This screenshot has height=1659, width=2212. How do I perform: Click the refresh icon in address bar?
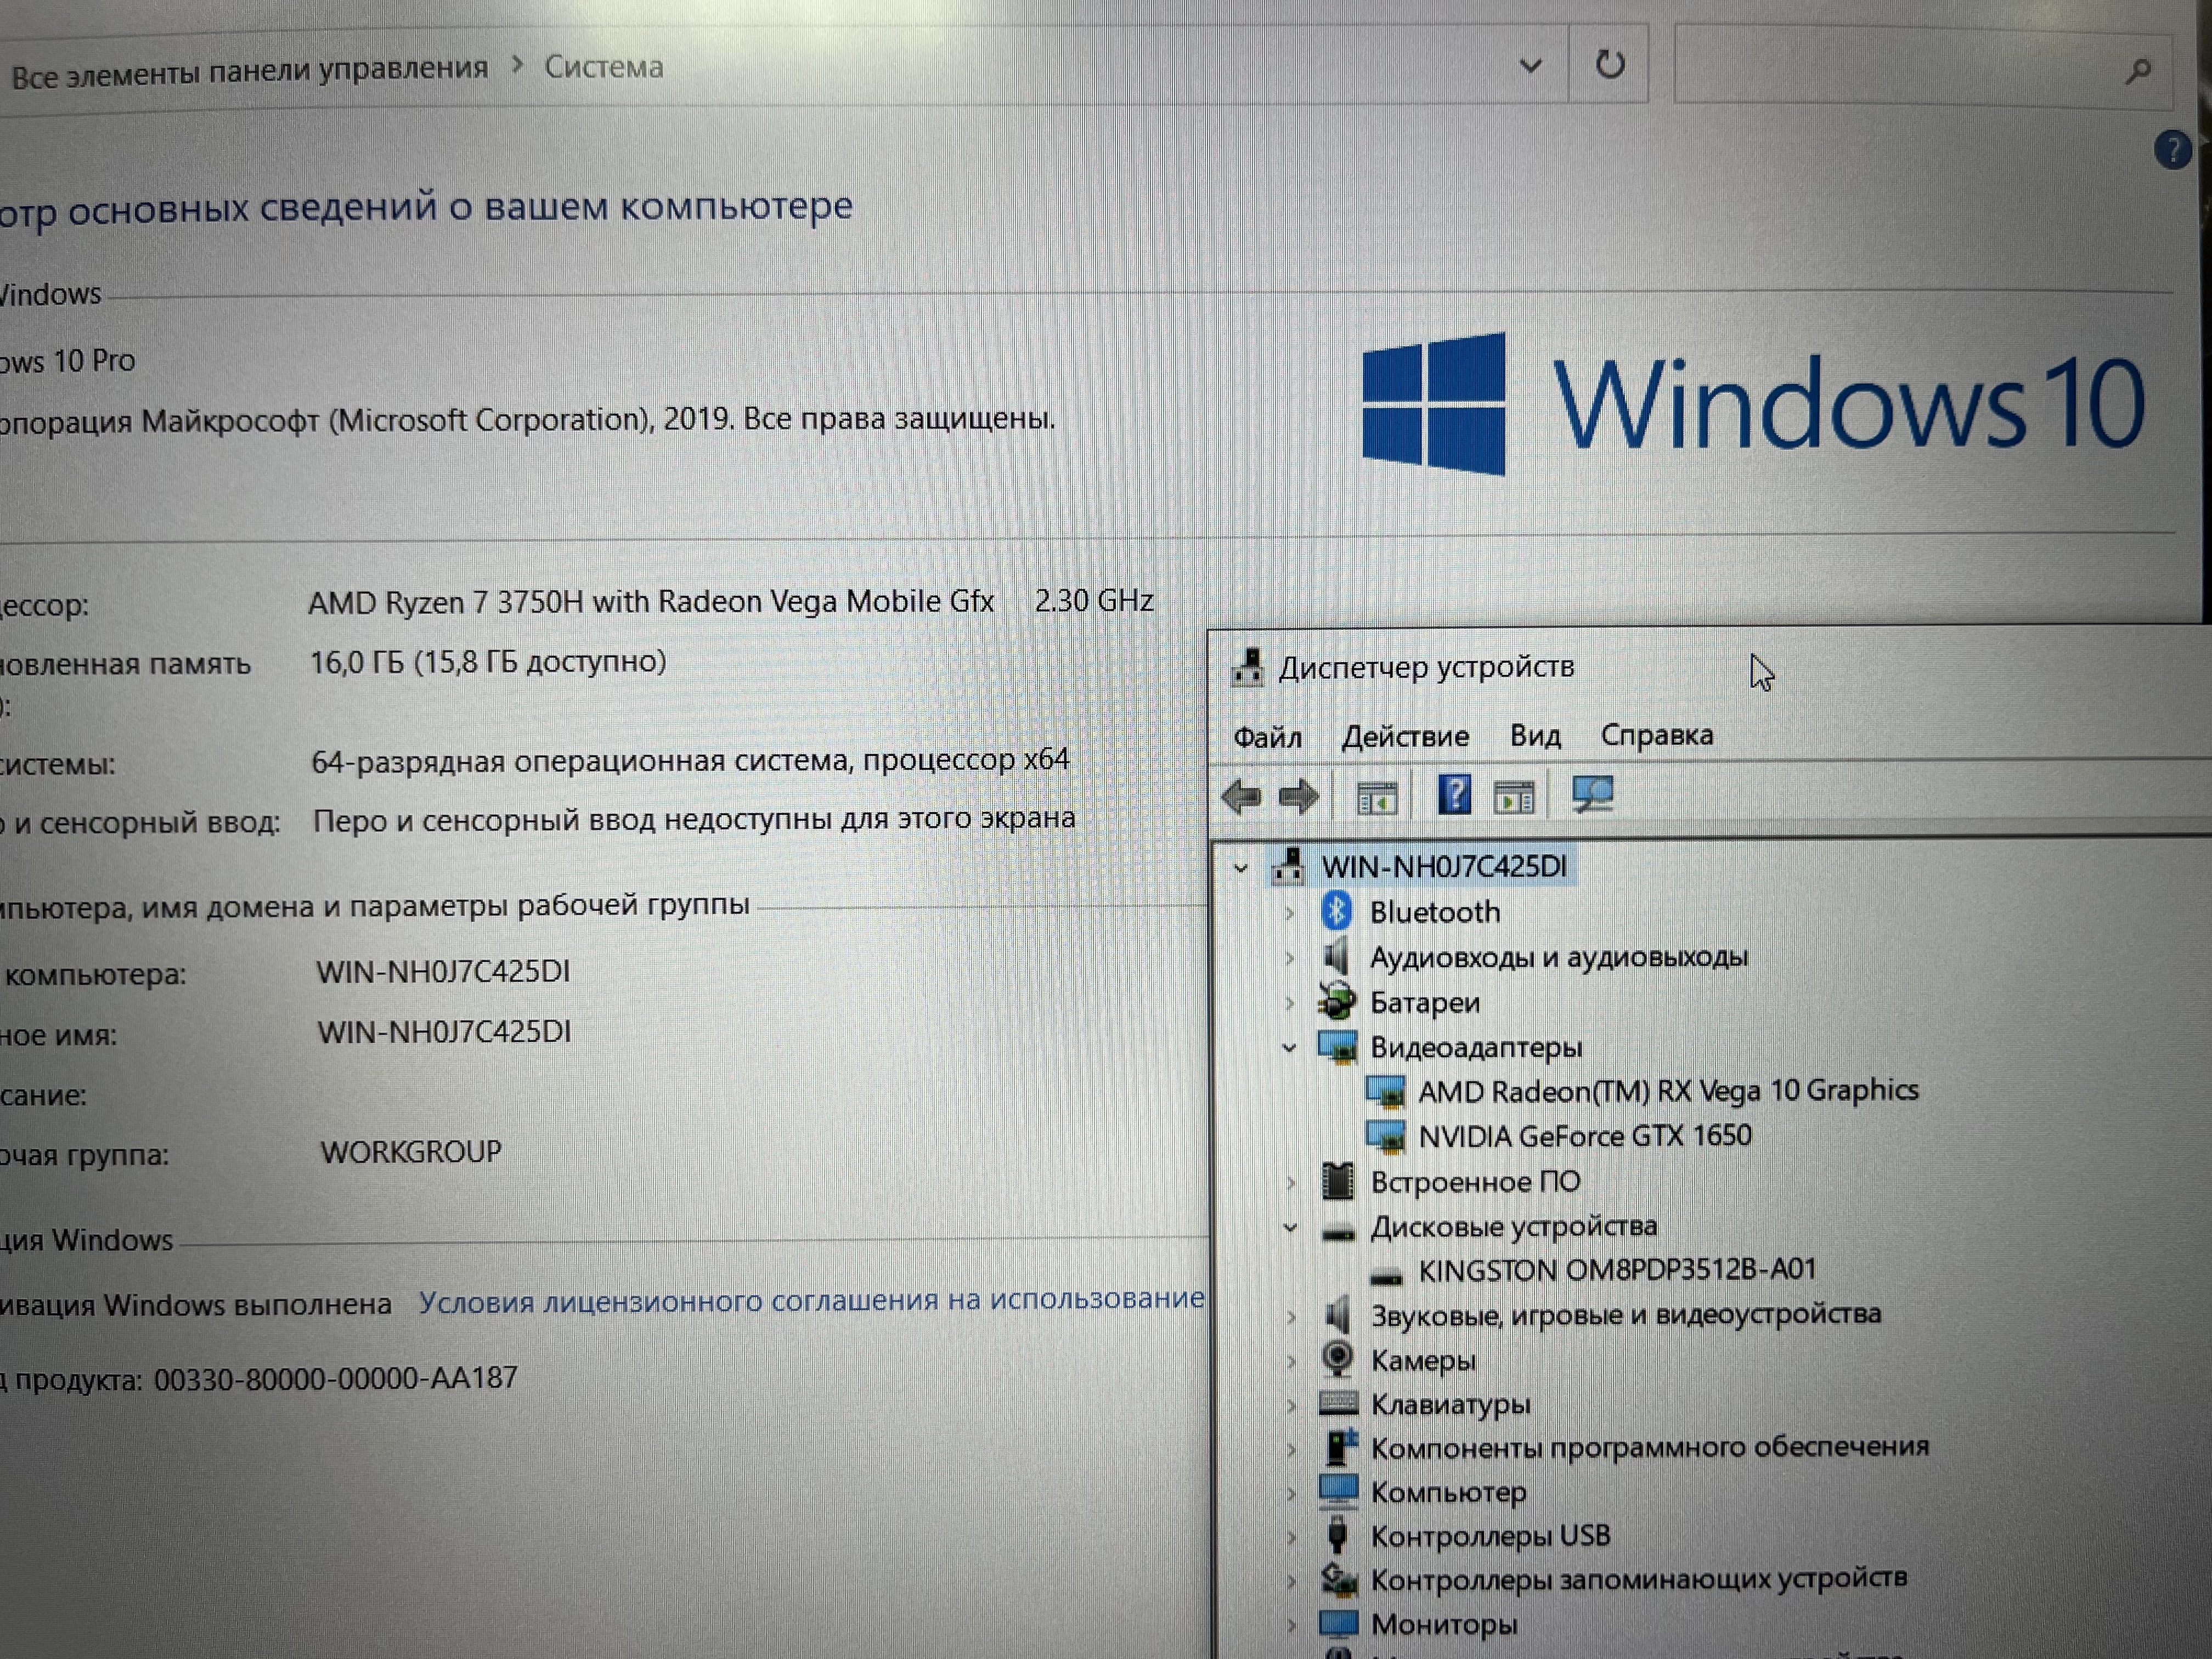point(1609,65)
